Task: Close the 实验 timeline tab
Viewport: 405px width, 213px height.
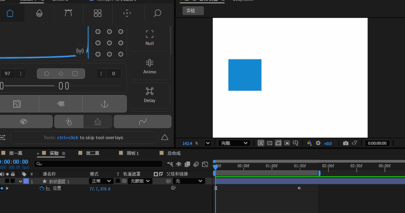Action: [x=38, y=153]
